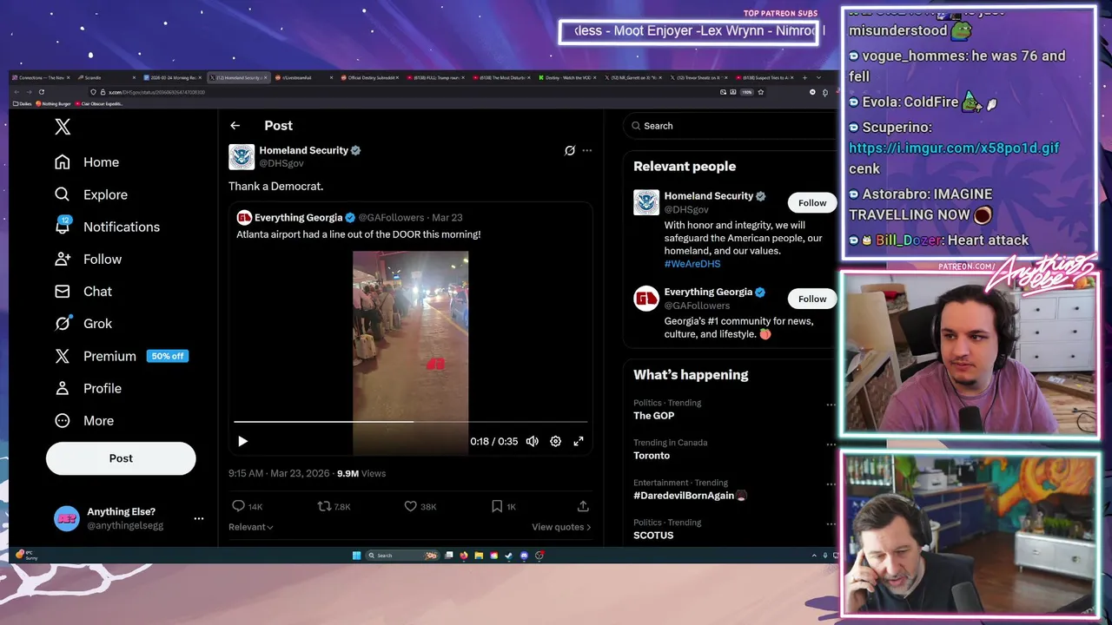Open the Homeland Security profile avatar on the post
1112x625 pixels.
(x=242, y=156)
